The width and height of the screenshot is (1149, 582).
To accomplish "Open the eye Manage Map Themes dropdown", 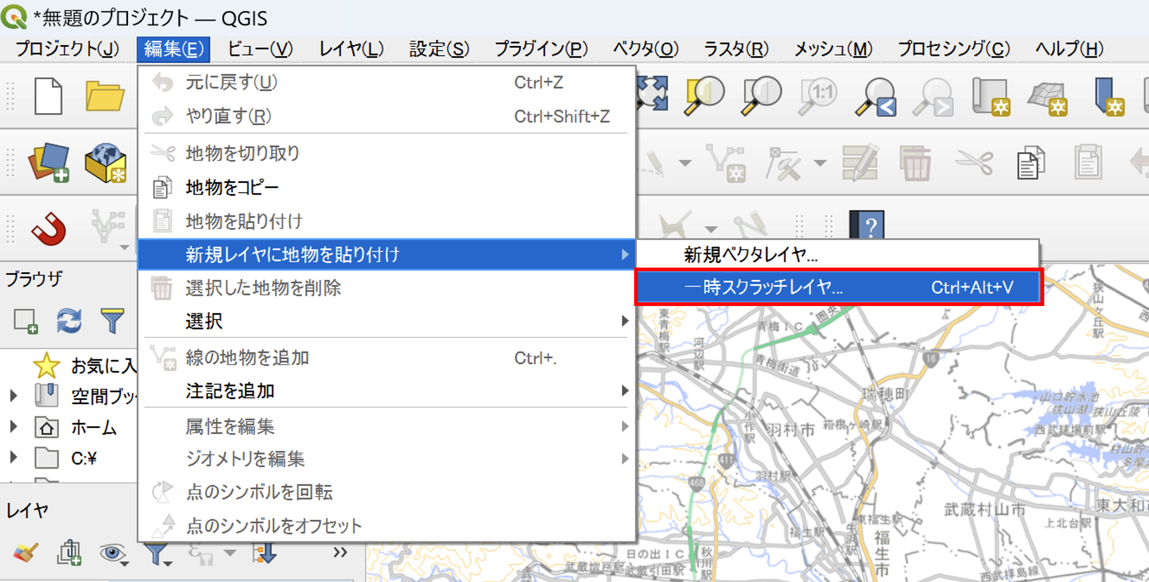I will click(114, 554).
